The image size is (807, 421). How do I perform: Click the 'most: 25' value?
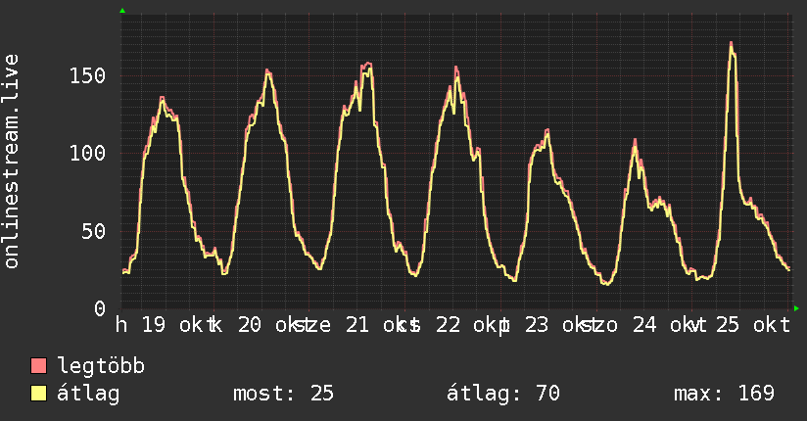coord(284,394)
